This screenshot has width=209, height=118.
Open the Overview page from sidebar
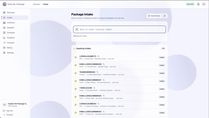pyautogui.click(x=15, y=12)
